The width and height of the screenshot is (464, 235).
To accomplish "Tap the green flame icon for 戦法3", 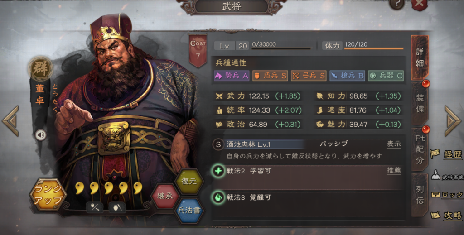I will [218, 197].
